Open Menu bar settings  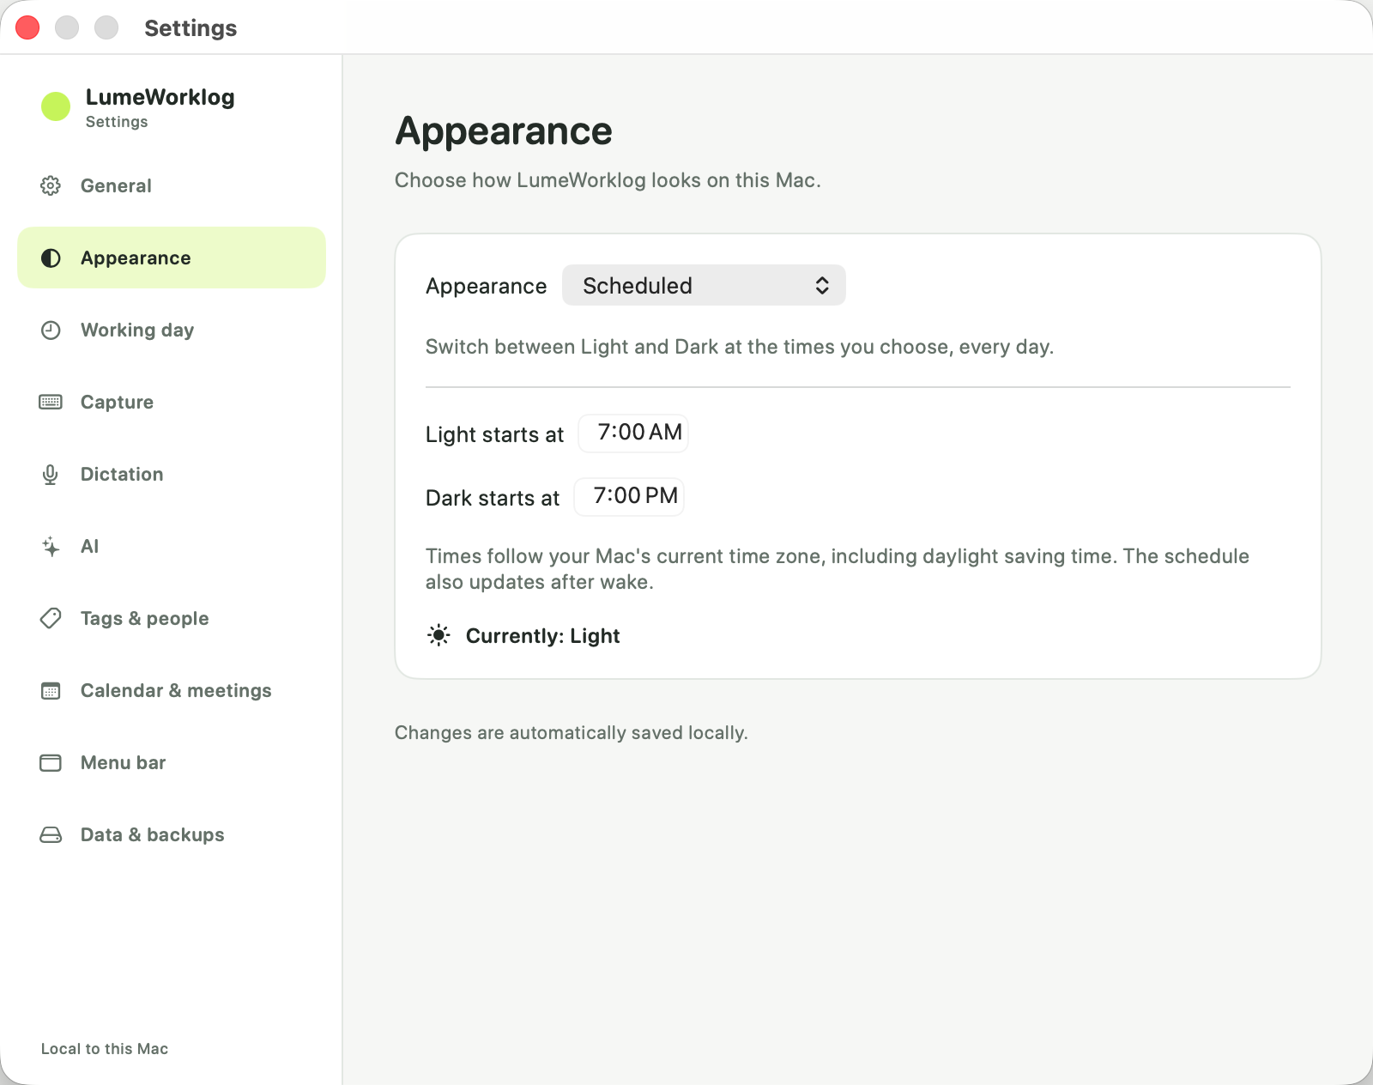pyautogui.click(x=172, y=762)
